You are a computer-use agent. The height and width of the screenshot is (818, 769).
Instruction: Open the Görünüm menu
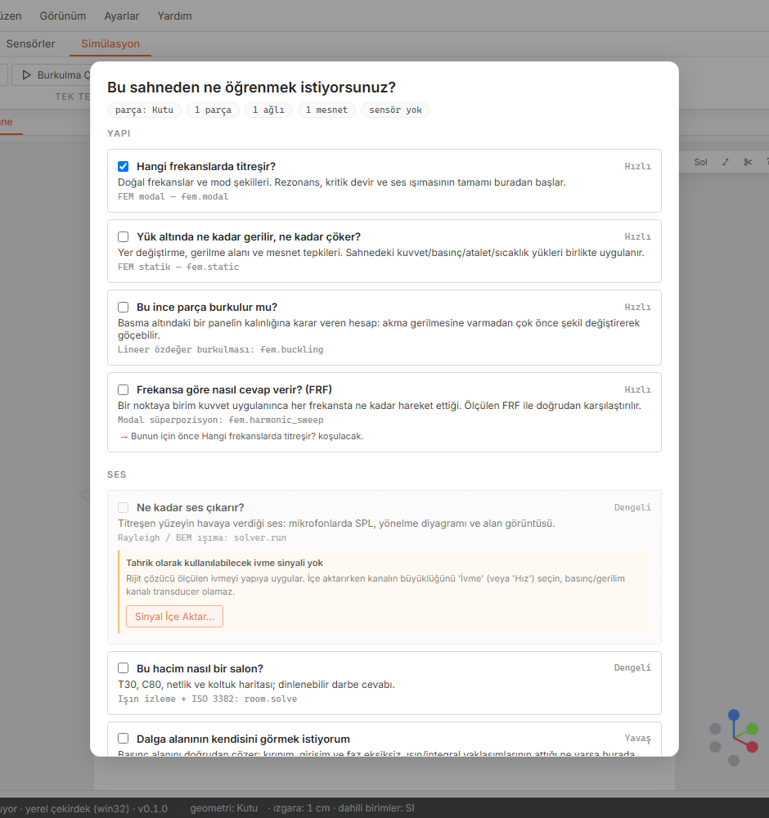click(x=63, y=16)
